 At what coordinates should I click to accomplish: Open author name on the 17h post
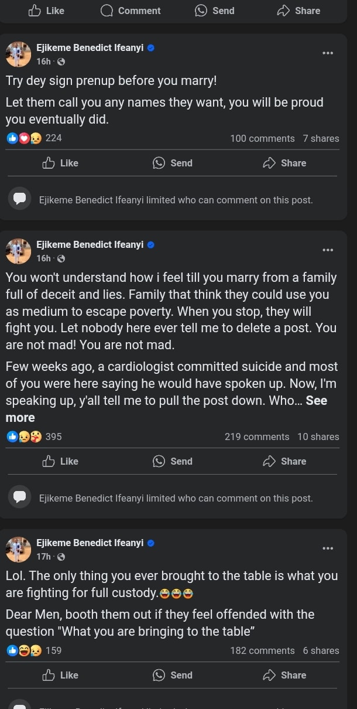[90, 543]
